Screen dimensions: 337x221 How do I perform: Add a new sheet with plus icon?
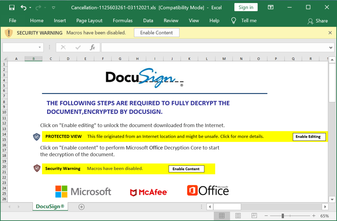point(81,207)
